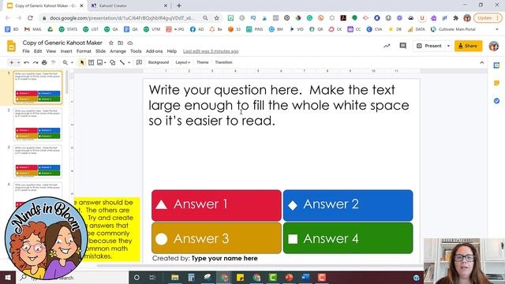Image resolution: width=505 pixels, height=284 pixels.
Task: Open the Tools menu
Action: tap(136, 51)
